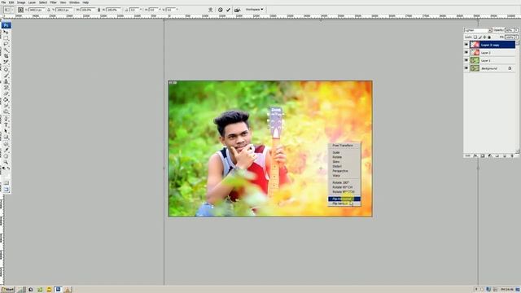This screenshot has height=293, width=521.
Task: Click the foreground color swatch in toolbox
Action: tap(5, 174)
